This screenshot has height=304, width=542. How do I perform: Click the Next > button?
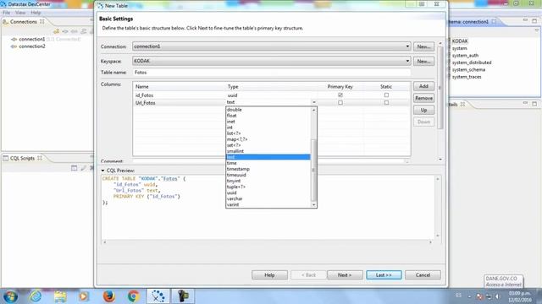[345, 275]
